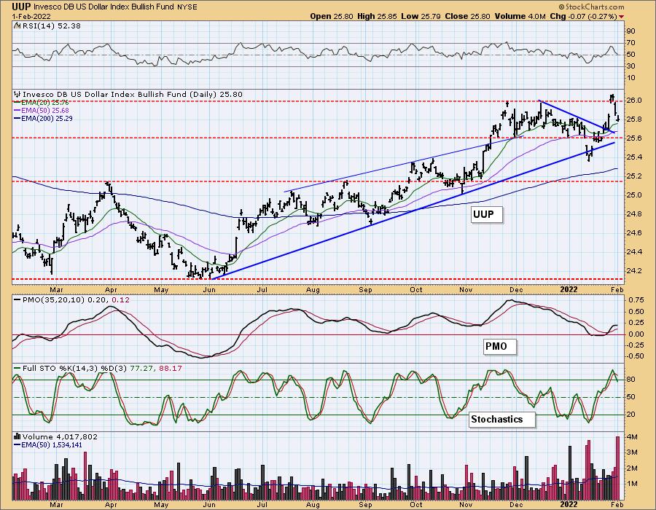Click the Jun month label under price chart
Image resolution: width=656 pixels, height=510 pixels.
(209, 289)
